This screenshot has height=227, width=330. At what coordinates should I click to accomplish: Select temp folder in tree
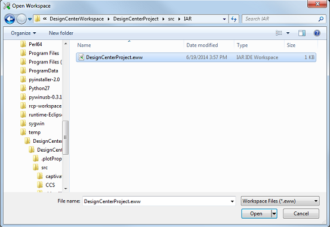coord(35,133)
